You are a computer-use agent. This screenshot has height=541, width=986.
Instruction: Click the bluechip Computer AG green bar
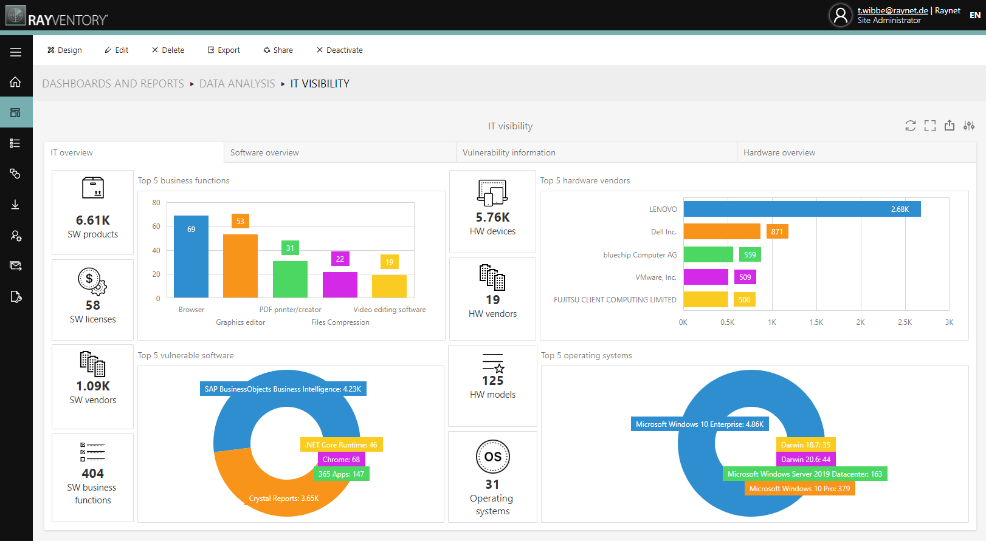[708, 254]
